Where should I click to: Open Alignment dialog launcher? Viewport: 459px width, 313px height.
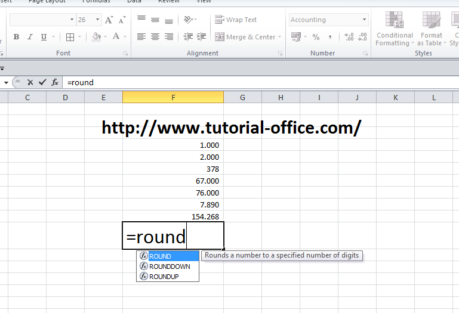point(280,54)
